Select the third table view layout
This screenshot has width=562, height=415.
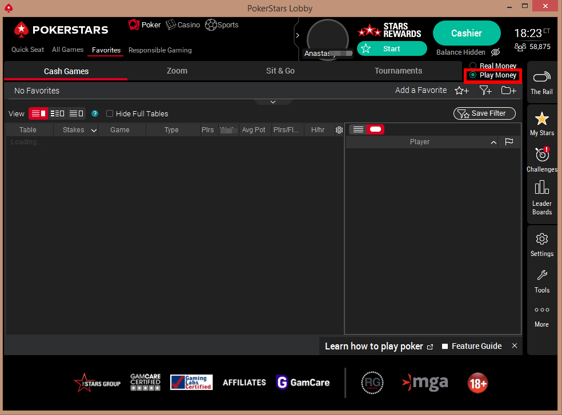click(x=76, y=114)
